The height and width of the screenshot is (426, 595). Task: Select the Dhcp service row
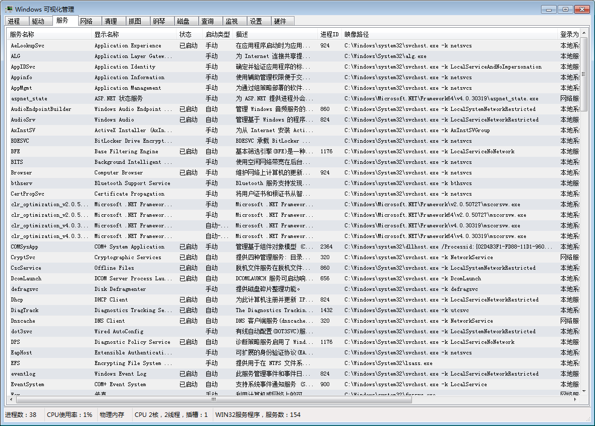[x=17, y=300]
